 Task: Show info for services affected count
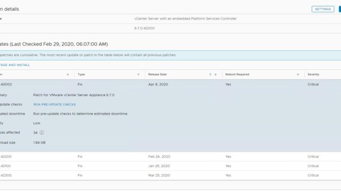(x=42, y=133)
